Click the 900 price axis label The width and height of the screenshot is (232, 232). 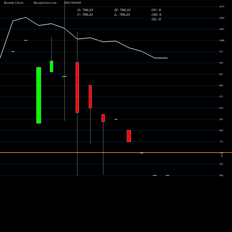pyautogui.click(x=221, y=85)
